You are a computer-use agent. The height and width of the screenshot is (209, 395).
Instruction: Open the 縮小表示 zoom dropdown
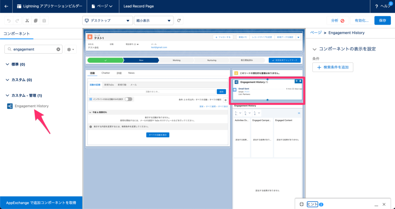tap(154, 20)
